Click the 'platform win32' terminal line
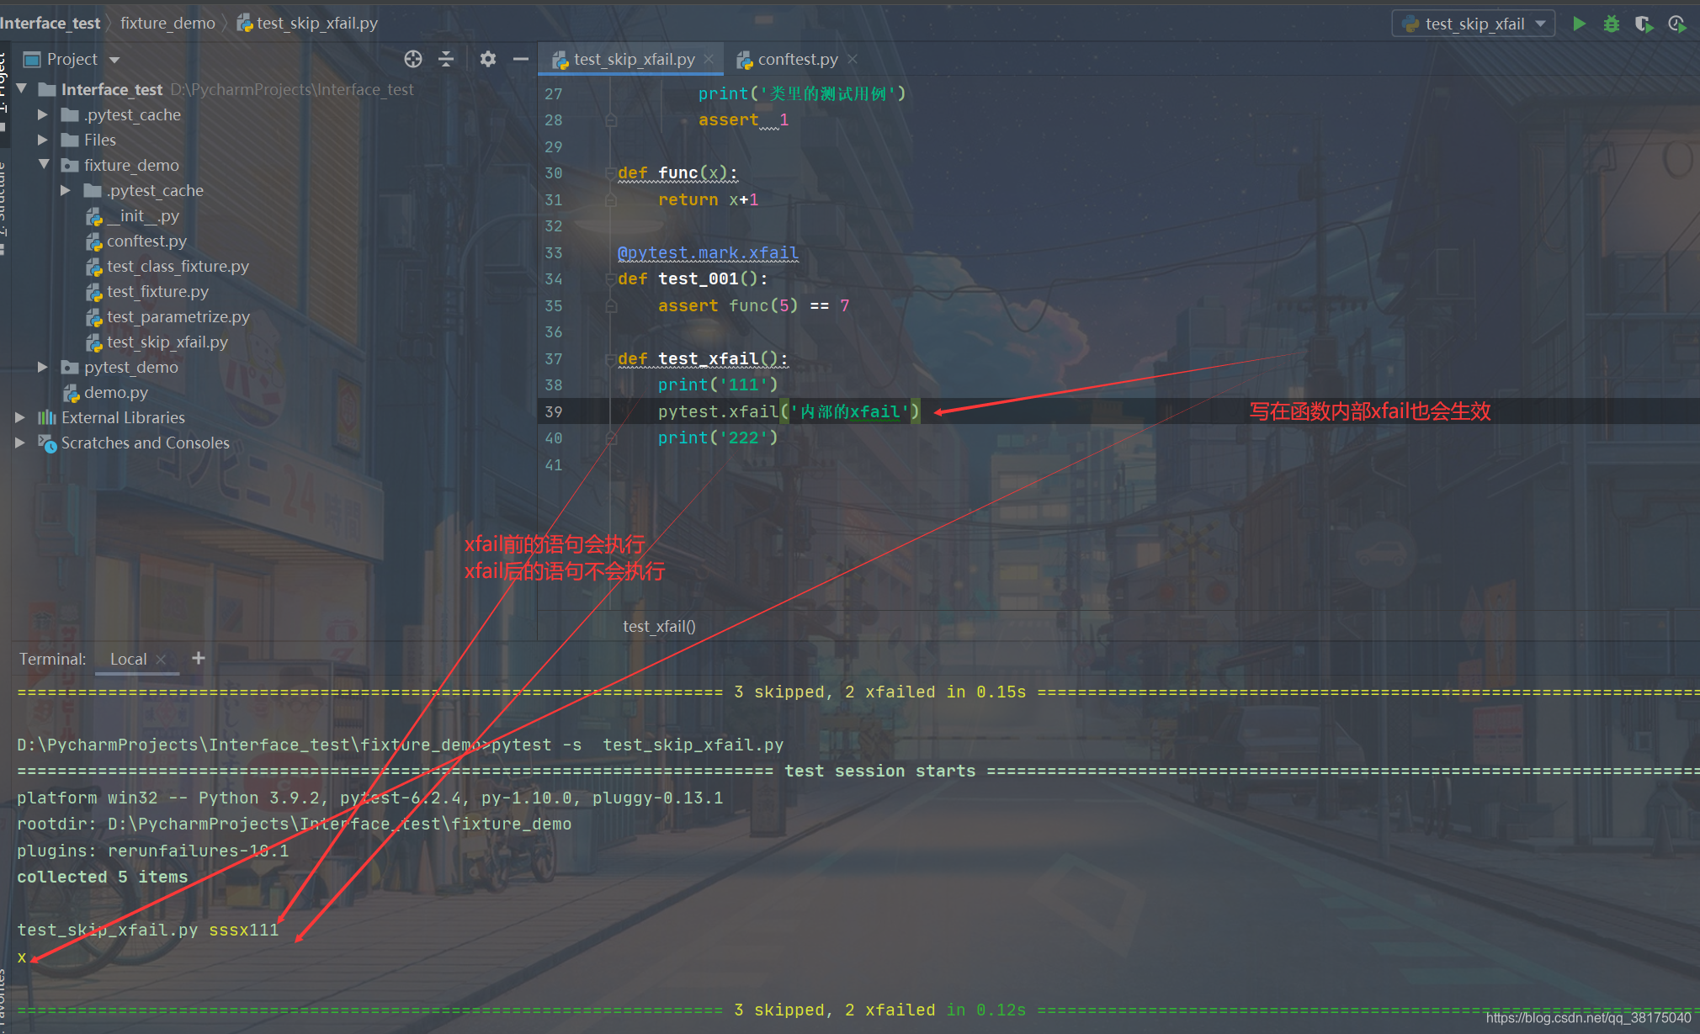Screen dimensions: 1700x1034 (370, 798)
